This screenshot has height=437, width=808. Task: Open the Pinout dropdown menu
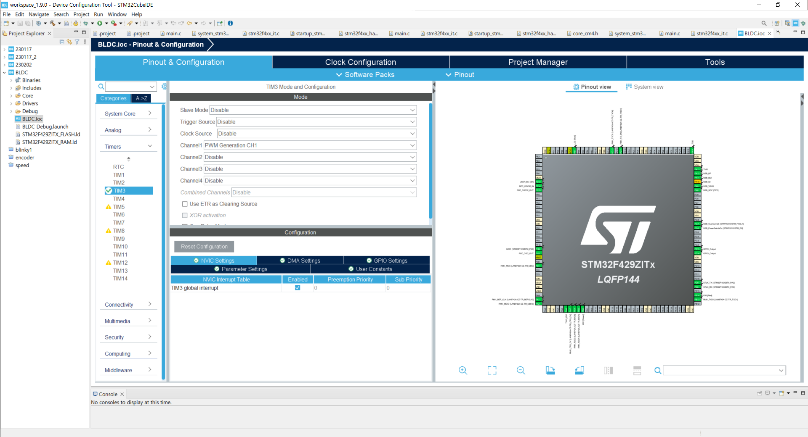(x=460, y=74)
